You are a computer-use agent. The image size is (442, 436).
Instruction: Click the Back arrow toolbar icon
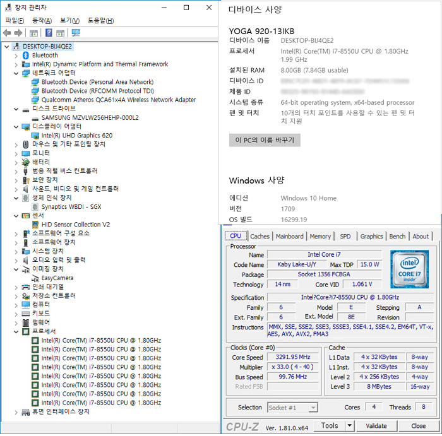coord(7,33)
